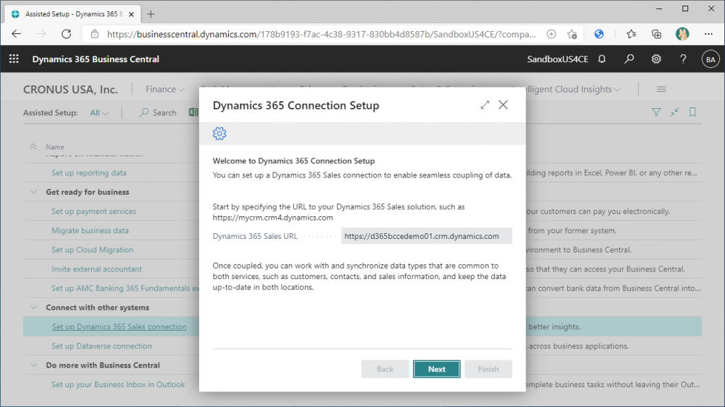Open the help question mark icon
Screen dimensions: 725x407
click(x=683, y=59)
